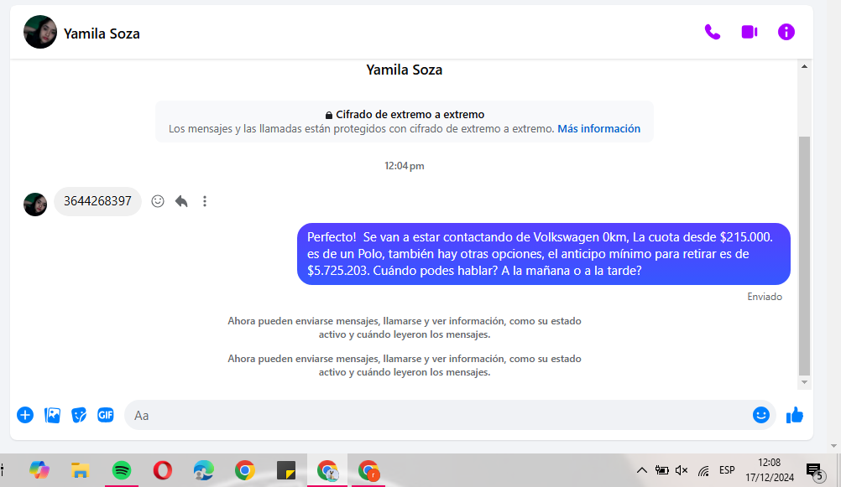Screen dimensions: 841x487
Task: Open Spotify from the taskbar
Action: tap(121, 470)
